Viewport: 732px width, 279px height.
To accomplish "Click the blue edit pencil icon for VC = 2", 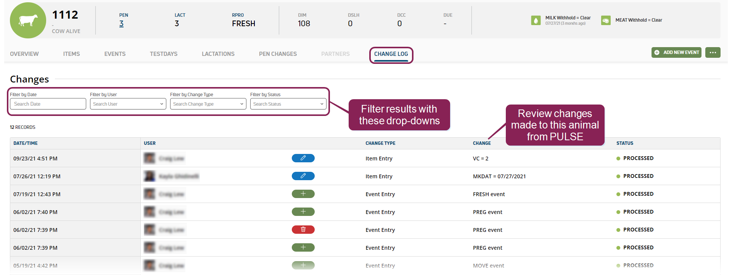I will (303, 158).
